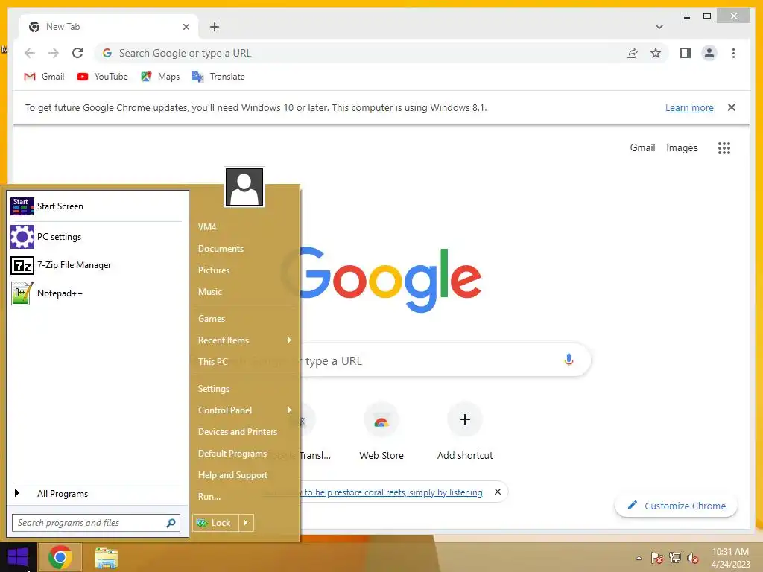763x572 pixels.
Task: Toggle Chrome side panel
Action: pyautogui.click(x=686, y=53)
